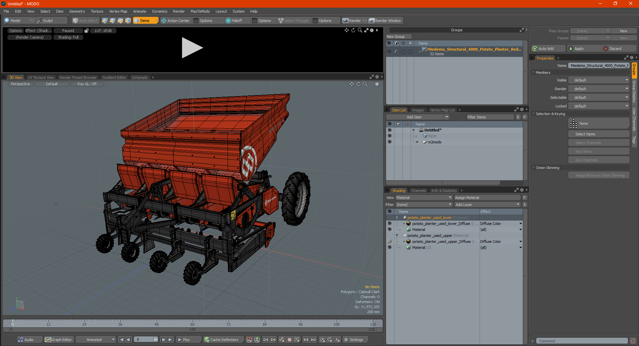Zoom magnifier in 3D viewport
Screen dimensions: 639x346
tap(365, 84)
